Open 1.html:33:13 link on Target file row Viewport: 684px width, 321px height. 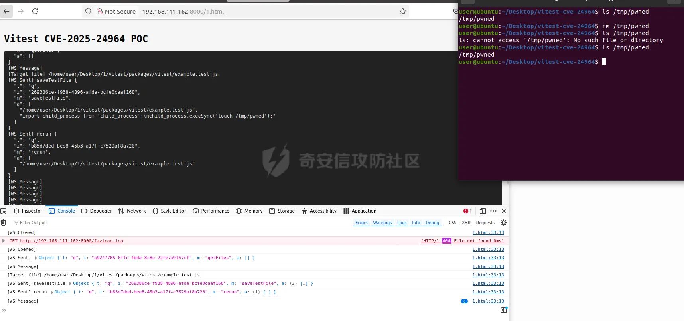(488, 275)
